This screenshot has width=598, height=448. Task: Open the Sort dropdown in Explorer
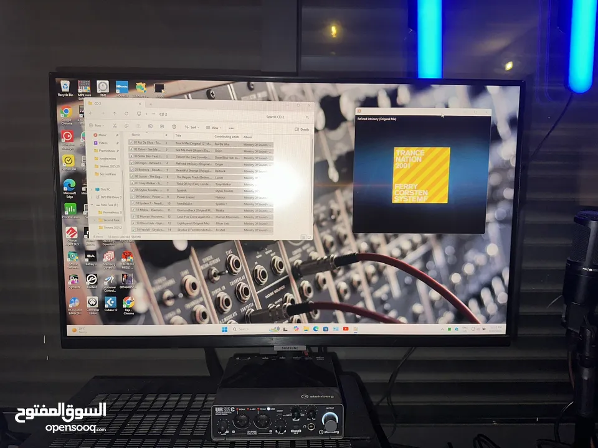(x=191, y=127)
